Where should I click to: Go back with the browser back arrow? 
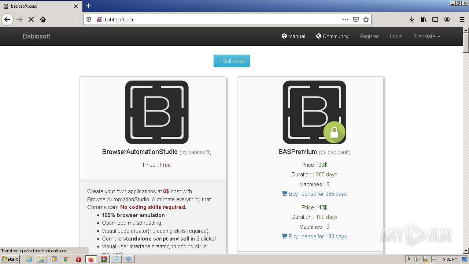coord(7,19)
